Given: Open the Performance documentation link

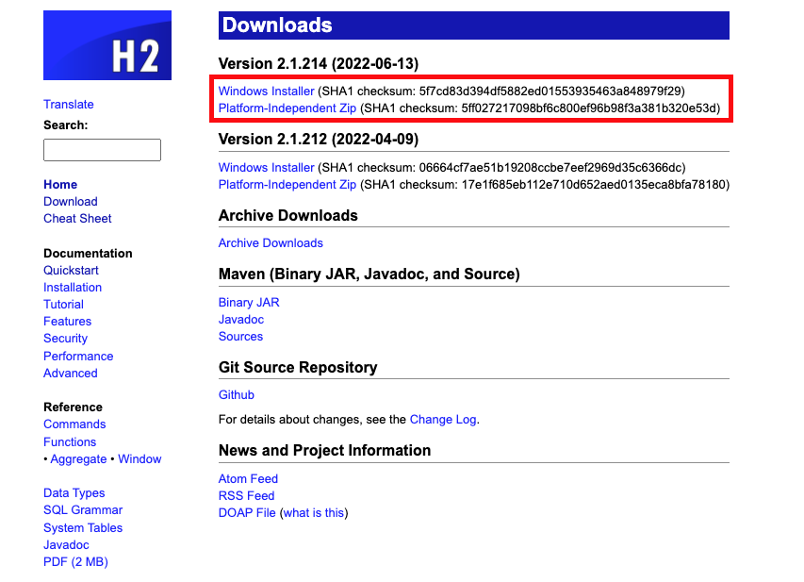Looking at the screenshot, I should click(78, 356).
